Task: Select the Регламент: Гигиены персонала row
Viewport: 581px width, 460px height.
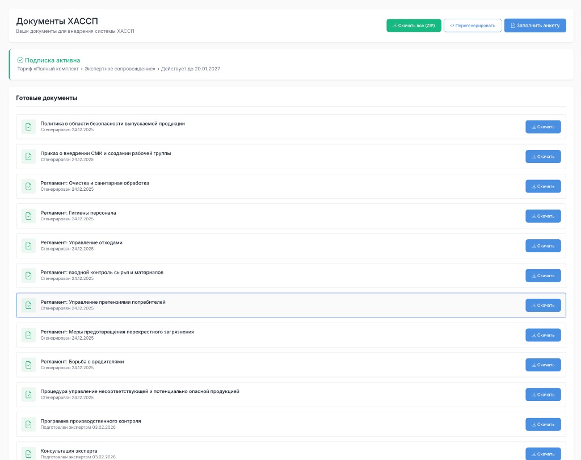Action: click(291, 216)
